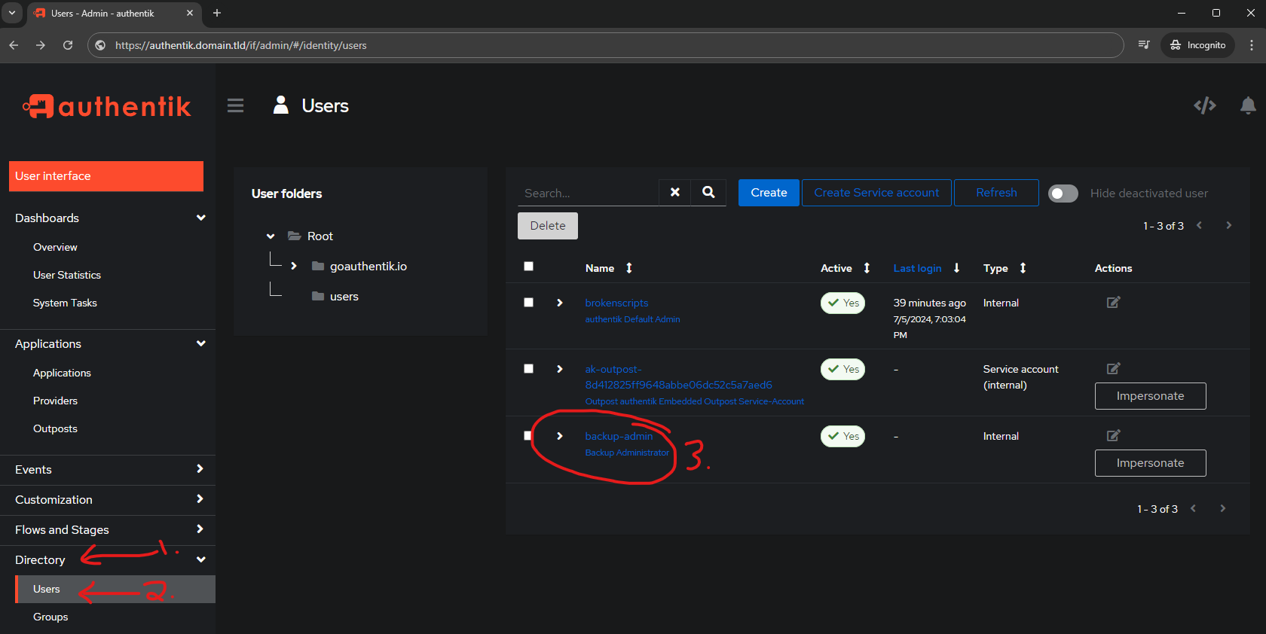Toggle the sidebar hamburger menu
This screenshot has height=634, width=1266.
[x=235, y=105]
